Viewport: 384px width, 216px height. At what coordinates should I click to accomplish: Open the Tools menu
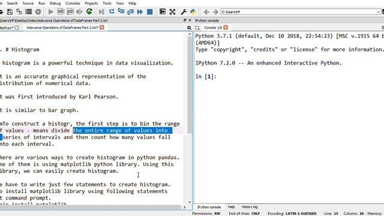pyautogui.click(x=107, y=3)
